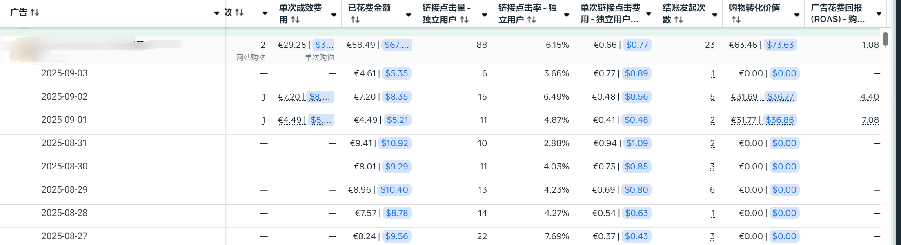
Task: Open 单次链接点击费用 column dropdown arrow
Action: tap(648, 14)
